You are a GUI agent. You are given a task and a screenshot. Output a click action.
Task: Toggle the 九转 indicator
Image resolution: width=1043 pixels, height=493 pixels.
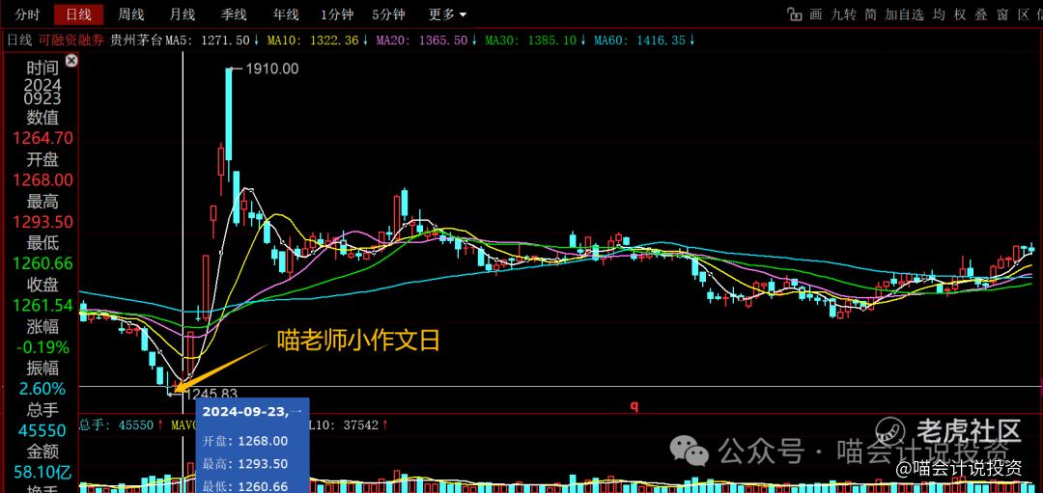click(845, 14)
